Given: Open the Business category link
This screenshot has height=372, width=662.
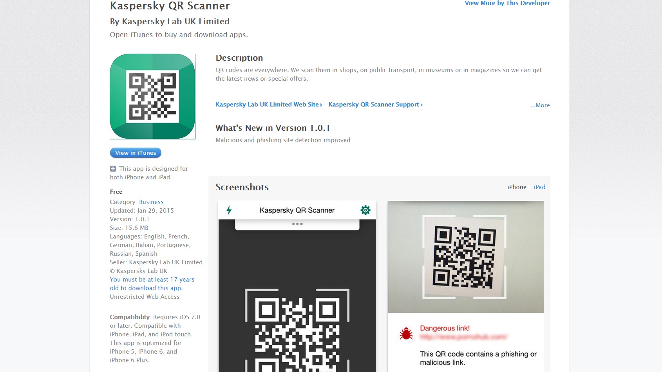Looking at the screenshot, I should (151, 202).
